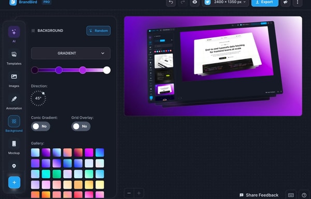The width and height of the screenshot is (311, 199).
Task: Open the Templates panel icon
Action: pyautogui.click(x=14, y=54)
